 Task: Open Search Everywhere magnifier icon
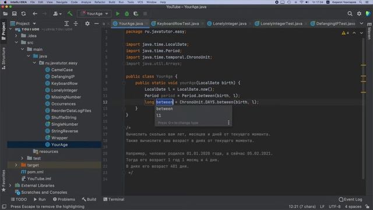pos(350,14)
